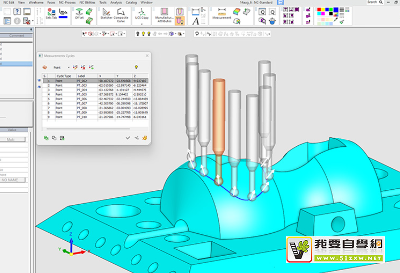400x273 pixels.
Task: Confirm with the checkmark button in dialog
Action: (128, 138)
